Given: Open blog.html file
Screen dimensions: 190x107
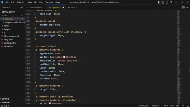Looking at the screenshot, I should click(8, 40).
